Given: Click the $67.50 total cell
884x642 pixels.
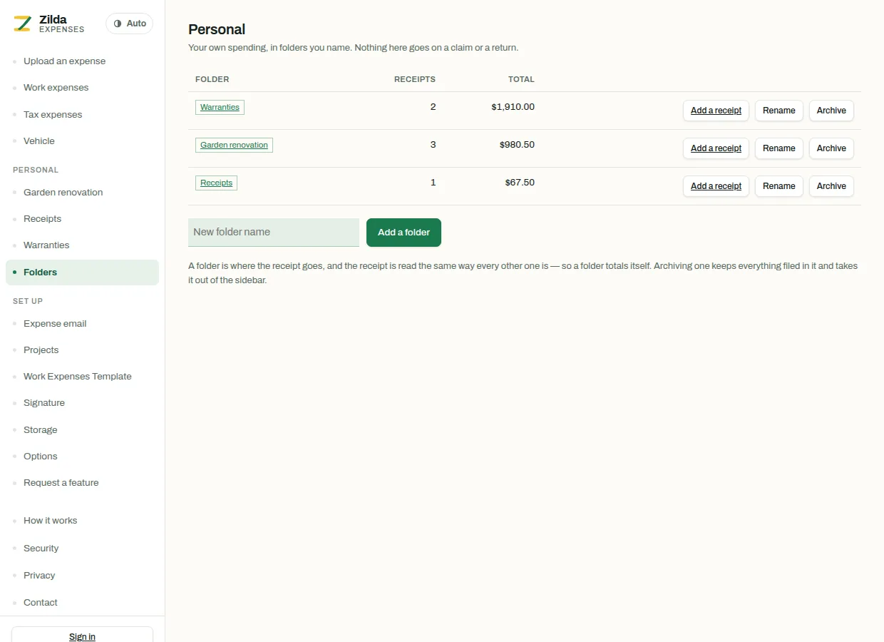Looking at the screenshot, I should pos(520,183).
